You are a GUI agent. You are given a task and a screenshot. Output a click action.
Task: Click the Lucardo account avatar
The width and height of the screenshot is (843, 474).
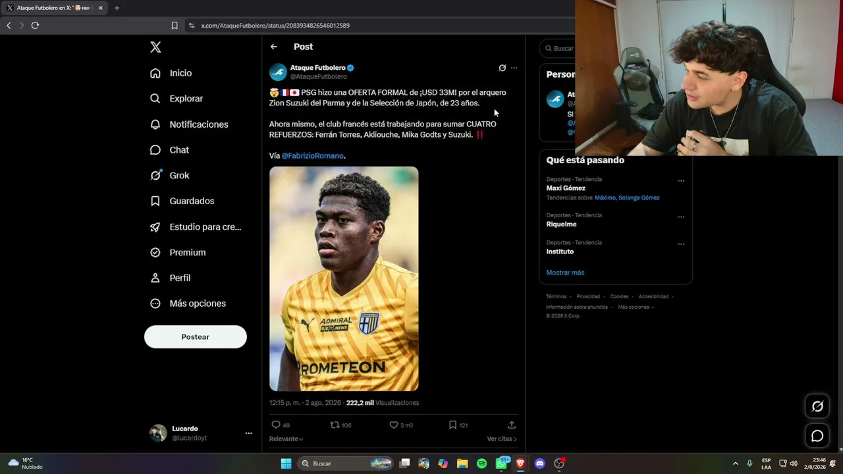coord(158,433)
